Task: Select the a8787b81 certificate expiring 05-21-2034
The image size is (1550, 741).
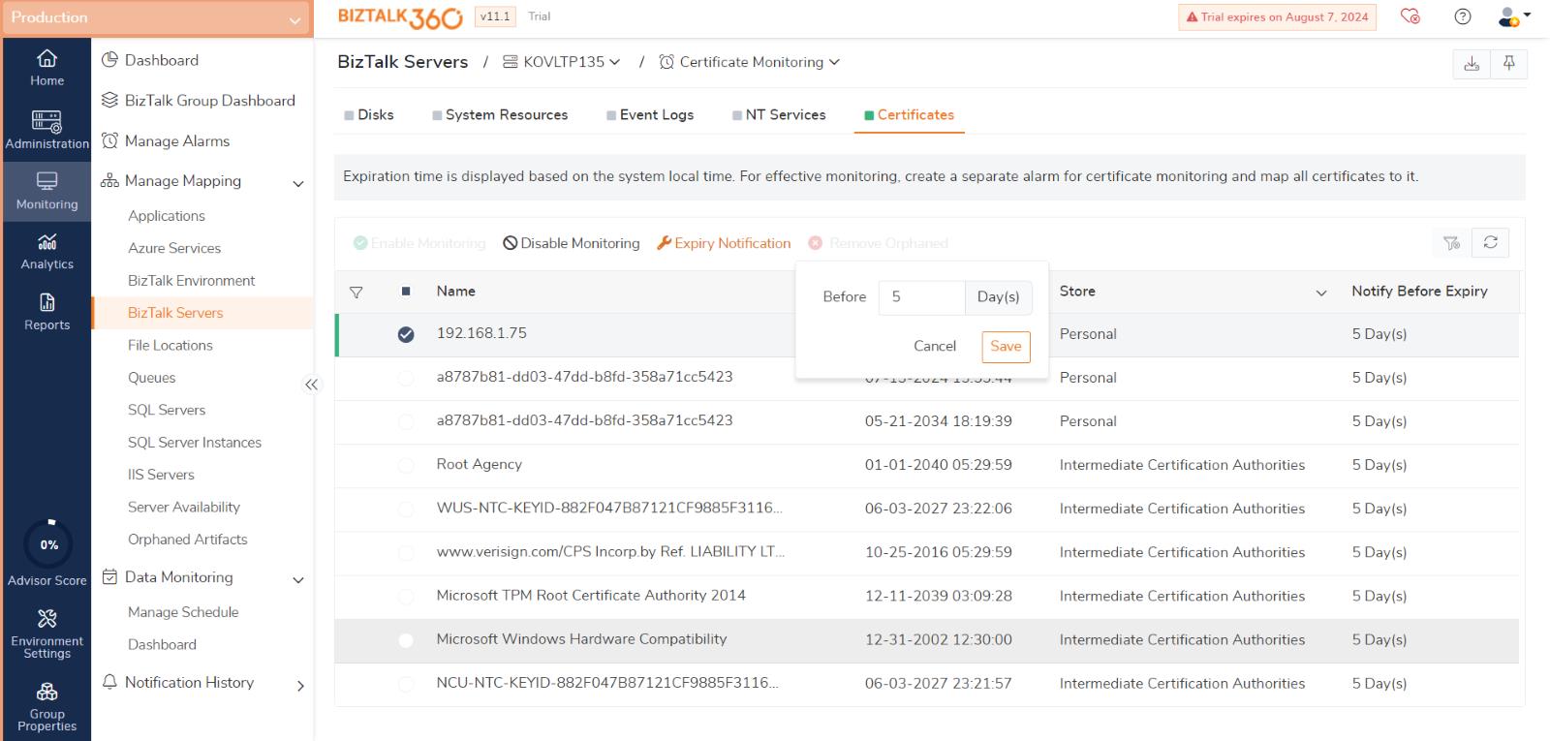Action: [x=406, y=421]
